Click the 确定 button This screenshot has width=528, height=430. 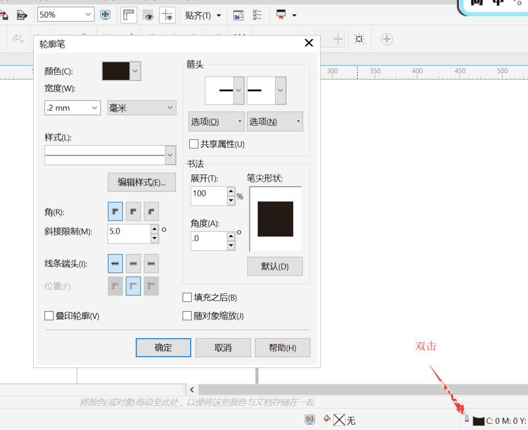[x=163, y=348]
